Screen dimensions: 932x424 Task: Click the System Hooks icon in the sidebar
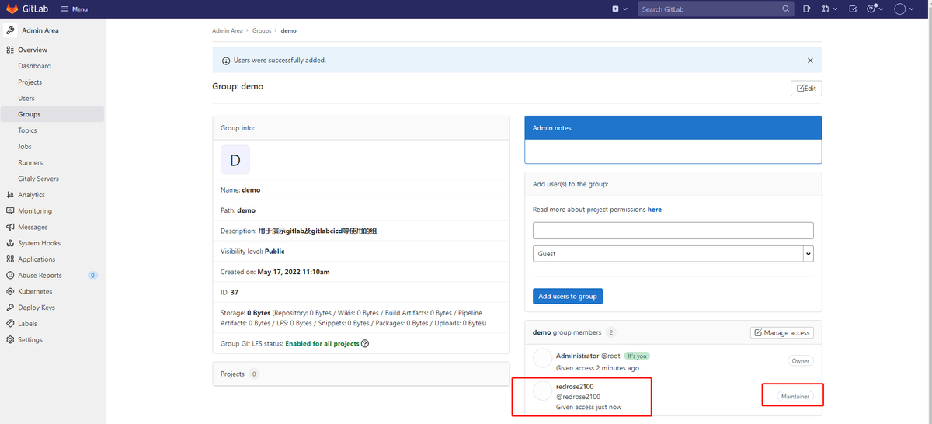[10, 243]
